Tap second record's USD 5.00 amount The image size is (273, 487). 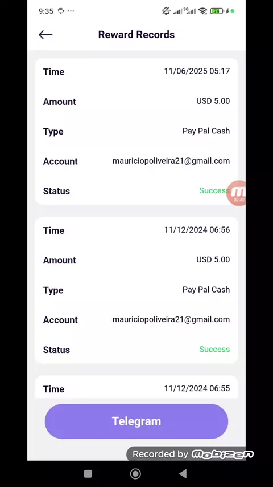point(213,259)
